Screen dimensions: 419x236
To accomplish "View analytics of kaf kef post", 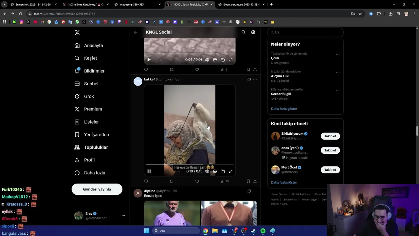I will tap(225, 181).
